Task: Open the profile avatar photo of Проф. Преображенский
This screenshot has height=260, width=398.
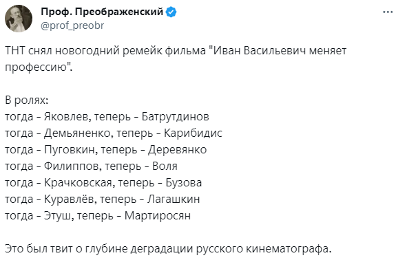Action: (x=19, y=19)
